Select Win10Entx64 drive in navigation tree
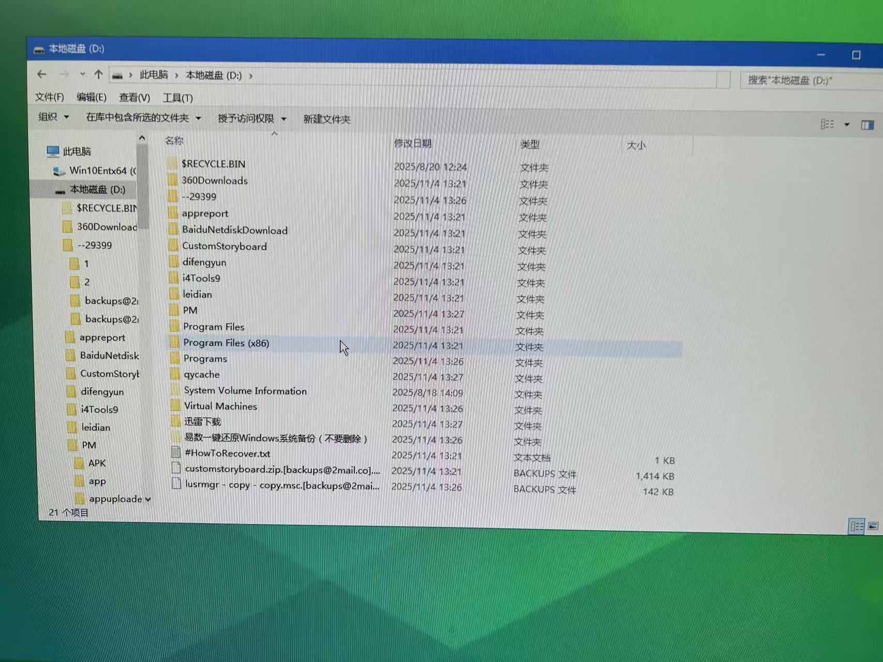This screenshot has width=883, height=662. point(98,170)
